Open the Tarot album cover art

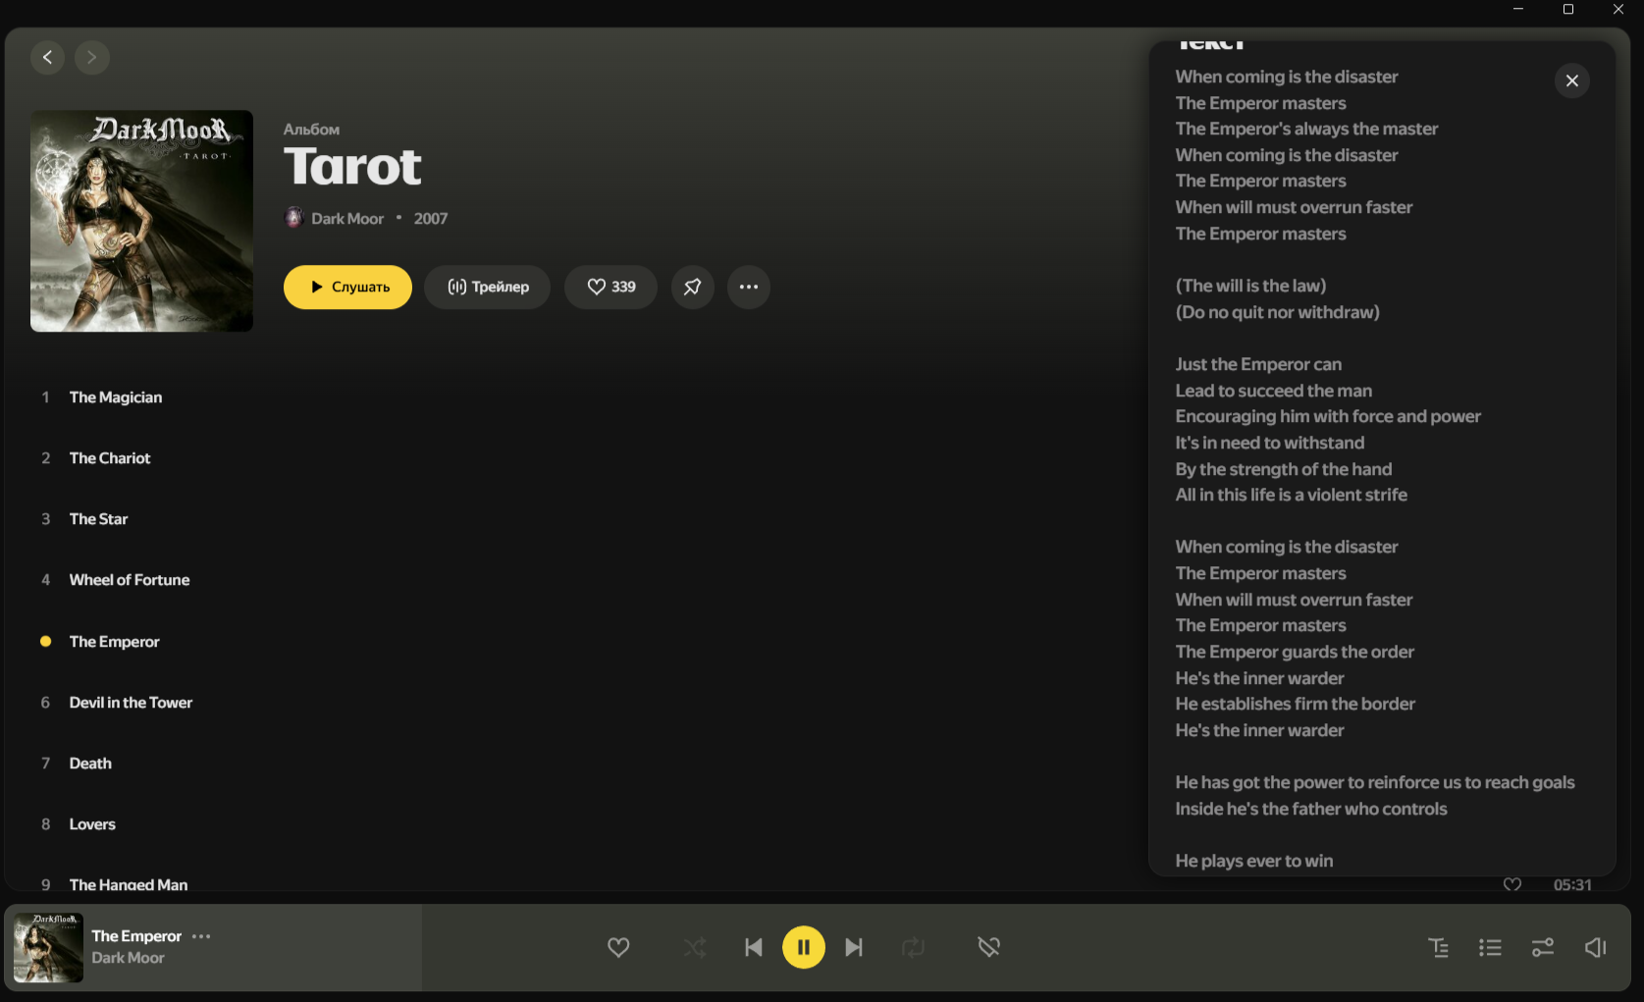(141, 221)
